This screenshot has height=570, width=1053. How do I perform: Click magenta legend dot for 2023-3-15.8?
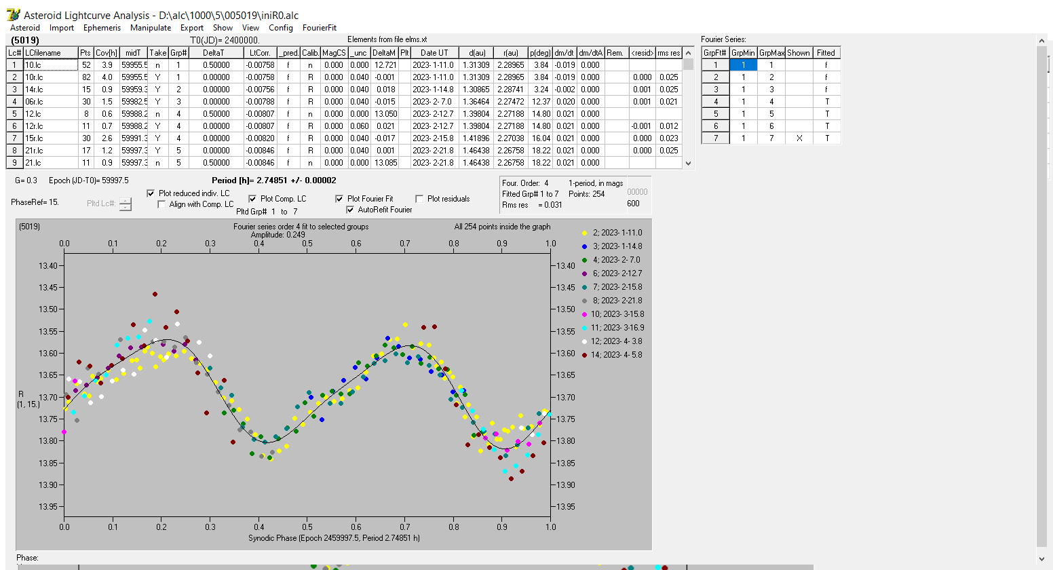pos(584,314)
